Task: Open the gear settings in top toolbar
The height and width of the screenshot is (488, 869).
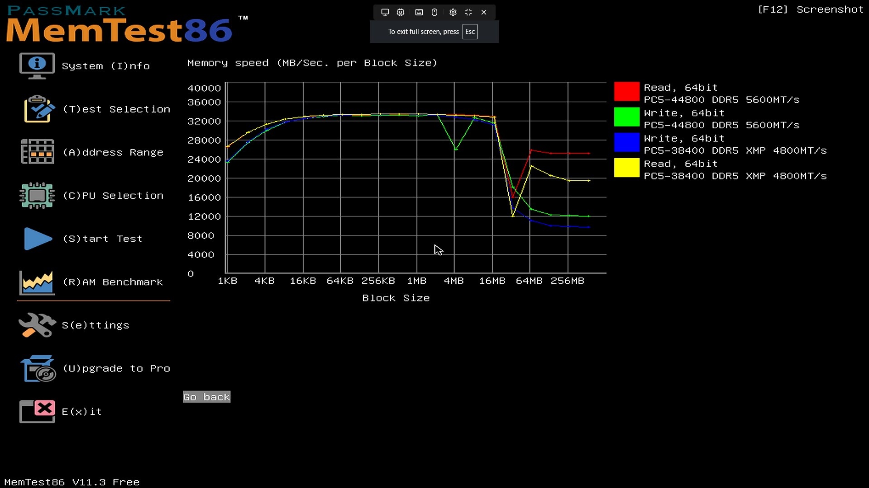Action: (453, 12)
